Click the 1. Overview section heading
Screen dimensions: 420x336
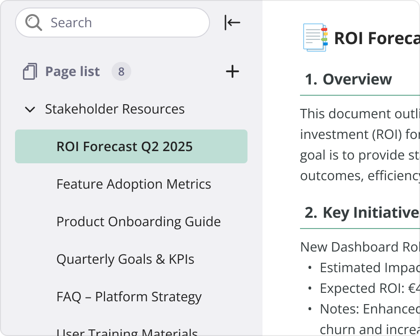(x=348, y=80)
